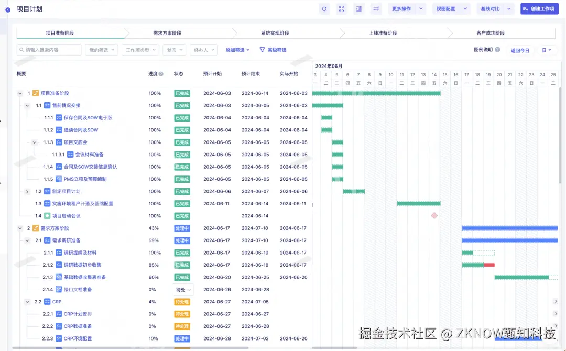Click the 基线对比 button
The image size is (566, 351).
pyautogui.click(x=490, y=9)
